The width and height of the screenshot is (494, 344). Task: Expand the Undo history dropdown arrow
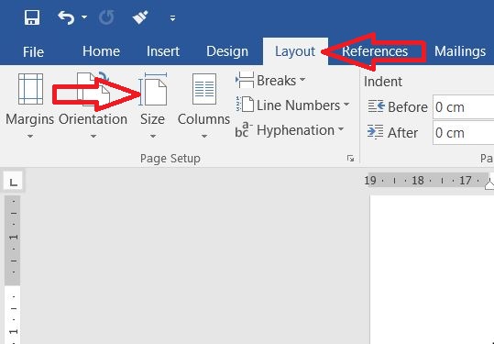[x=84, y=17]
